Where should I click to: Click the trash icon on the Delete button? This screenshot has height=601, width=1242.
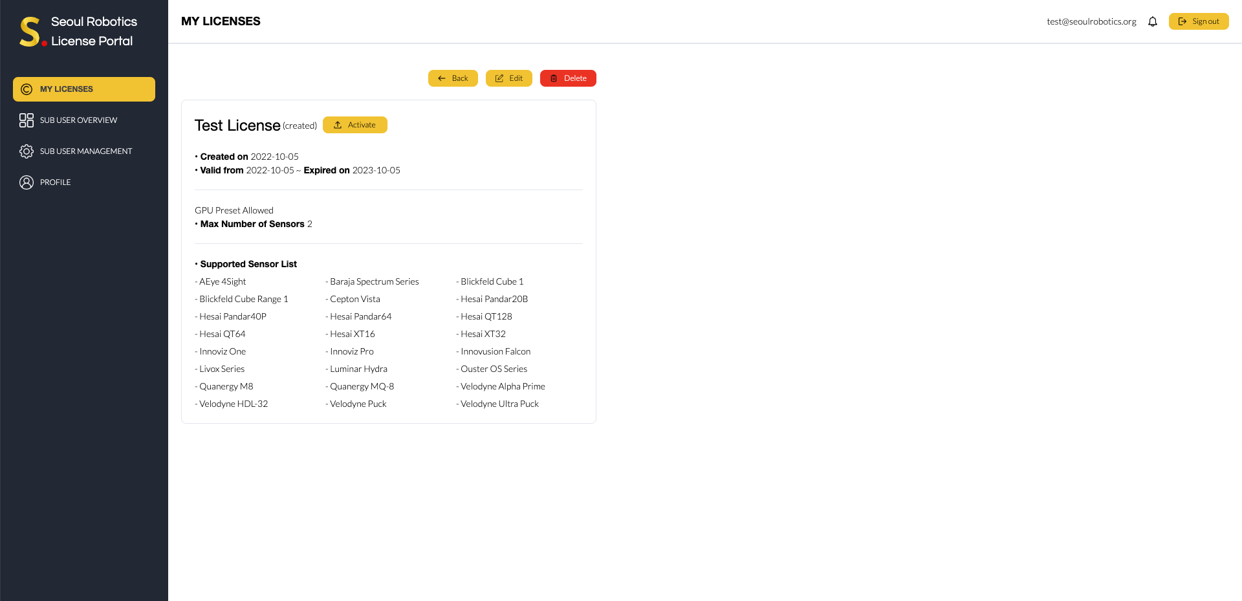tap(554, 78)
